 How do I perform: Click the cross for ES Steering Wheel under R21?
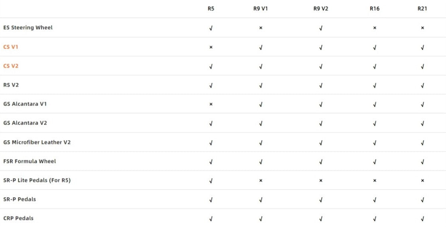[422, 28]
